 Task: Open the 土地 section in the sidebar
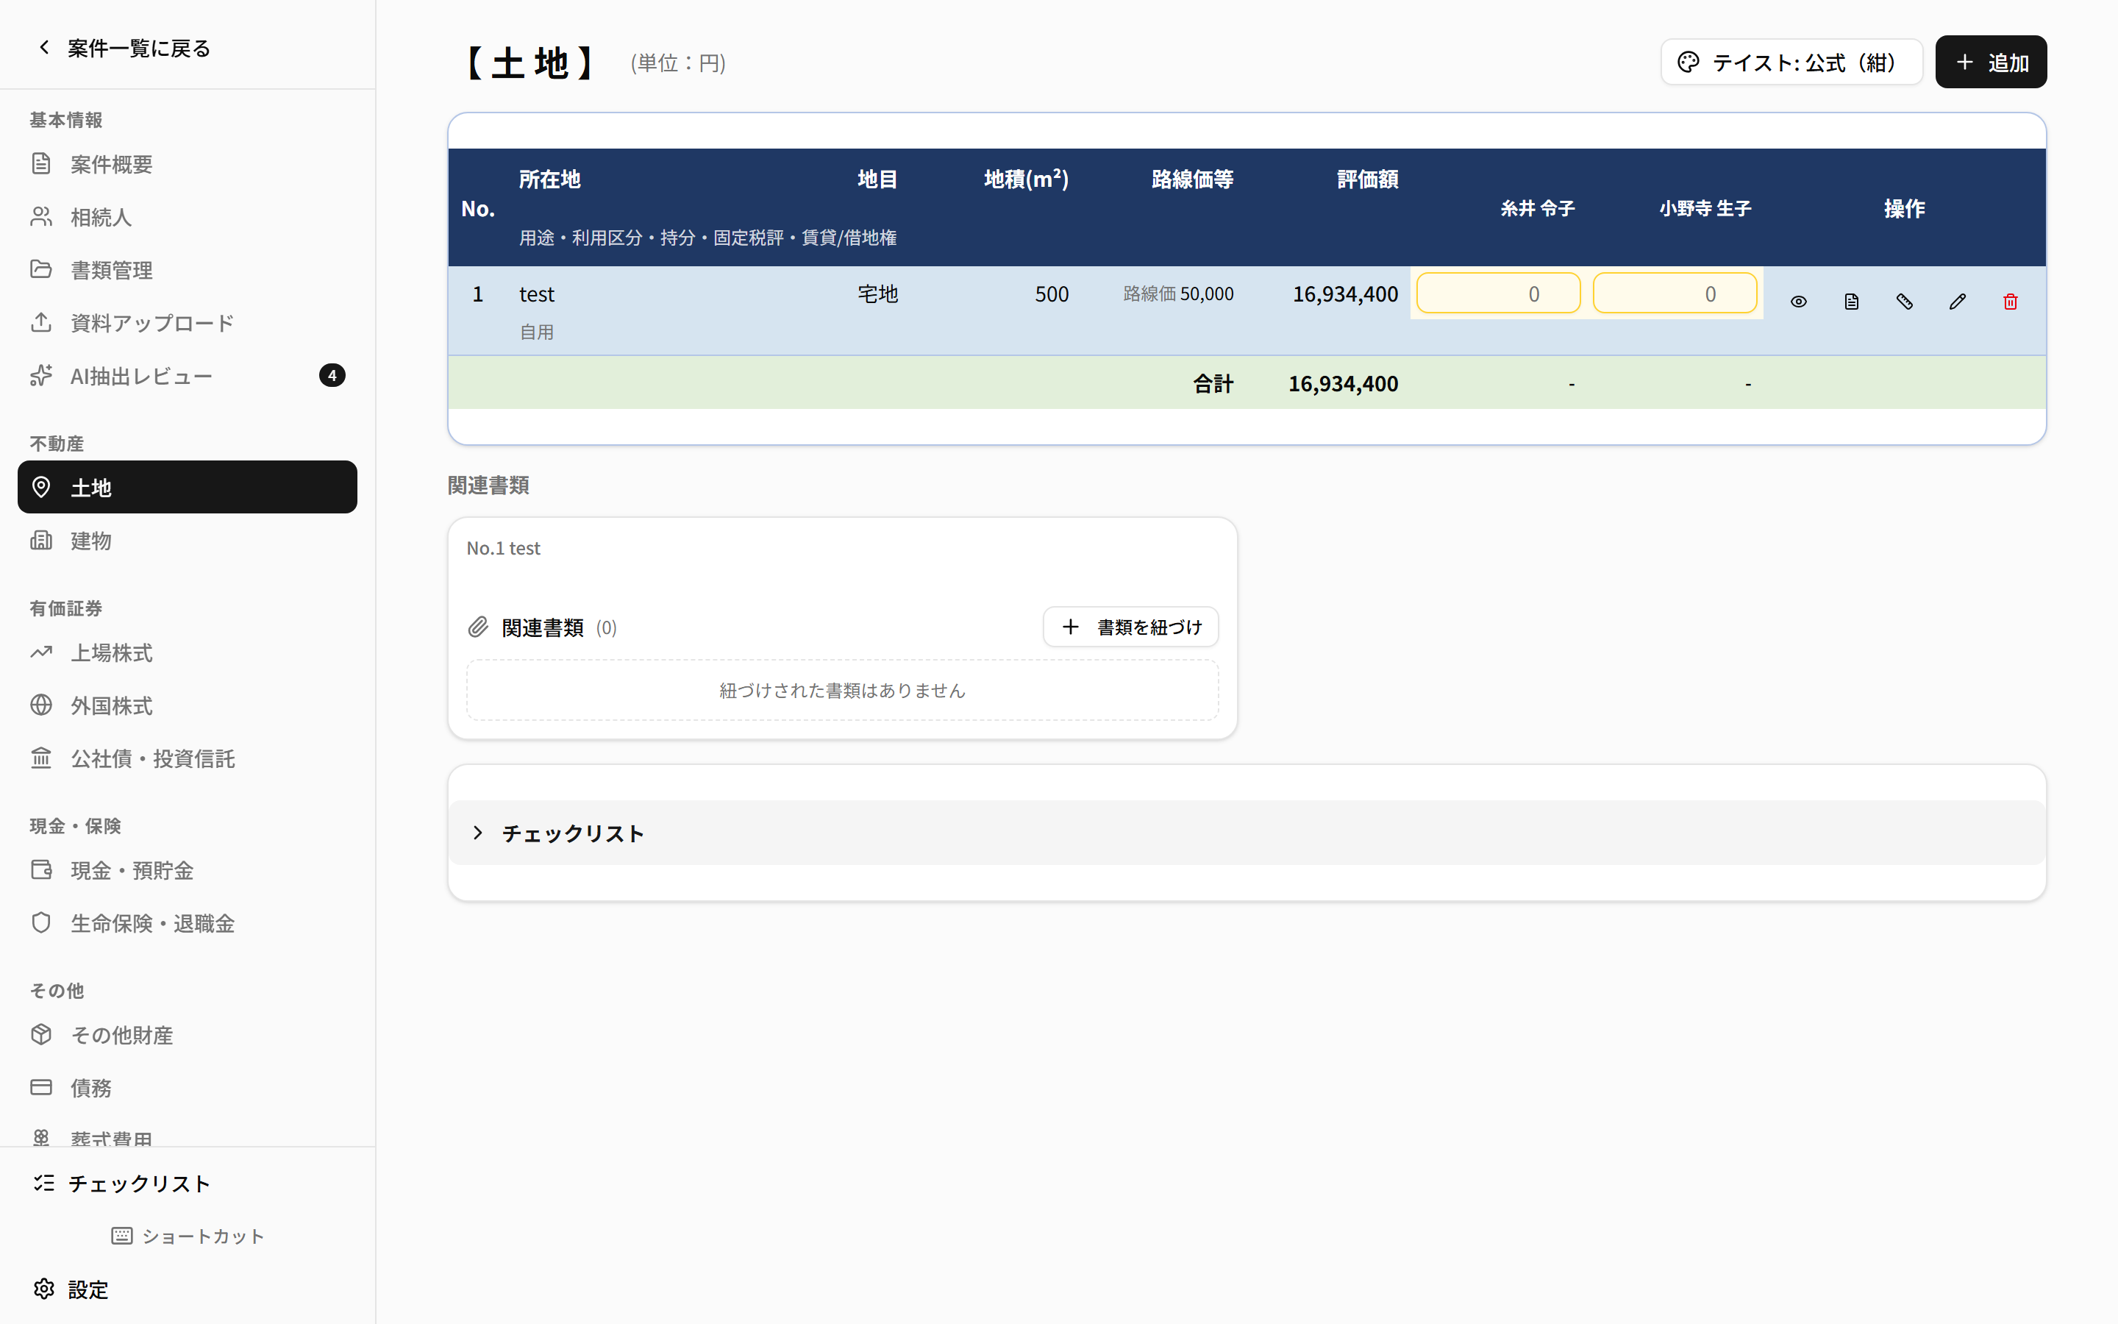pos(90,488)
